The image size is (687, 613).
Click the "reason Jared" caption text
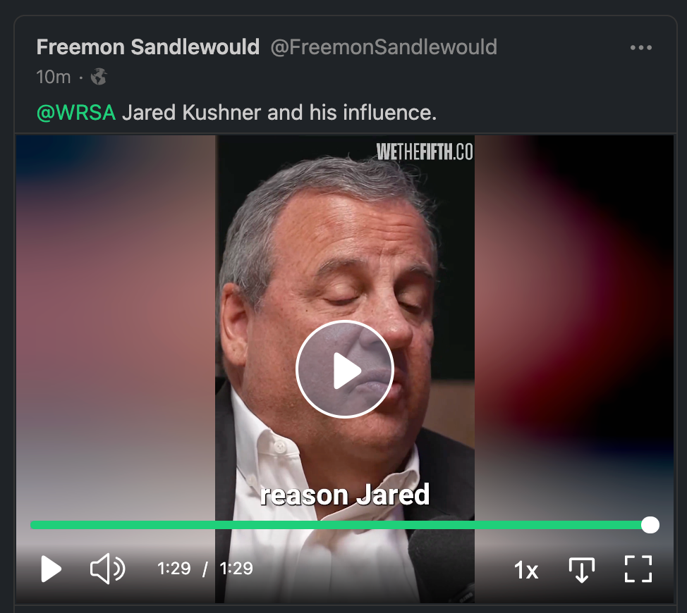pyautogui.click(x=345, y=495)
